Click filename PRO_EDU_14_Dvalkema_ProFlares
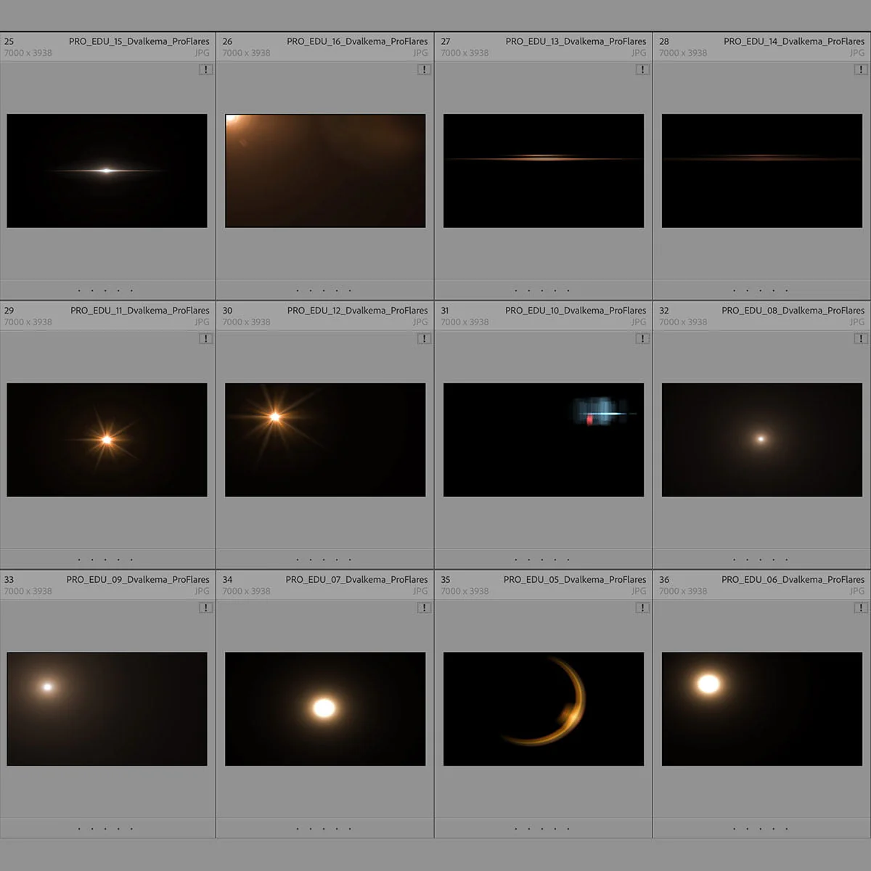The width and height of the screenshot is (871, 871). click(794, 41)
